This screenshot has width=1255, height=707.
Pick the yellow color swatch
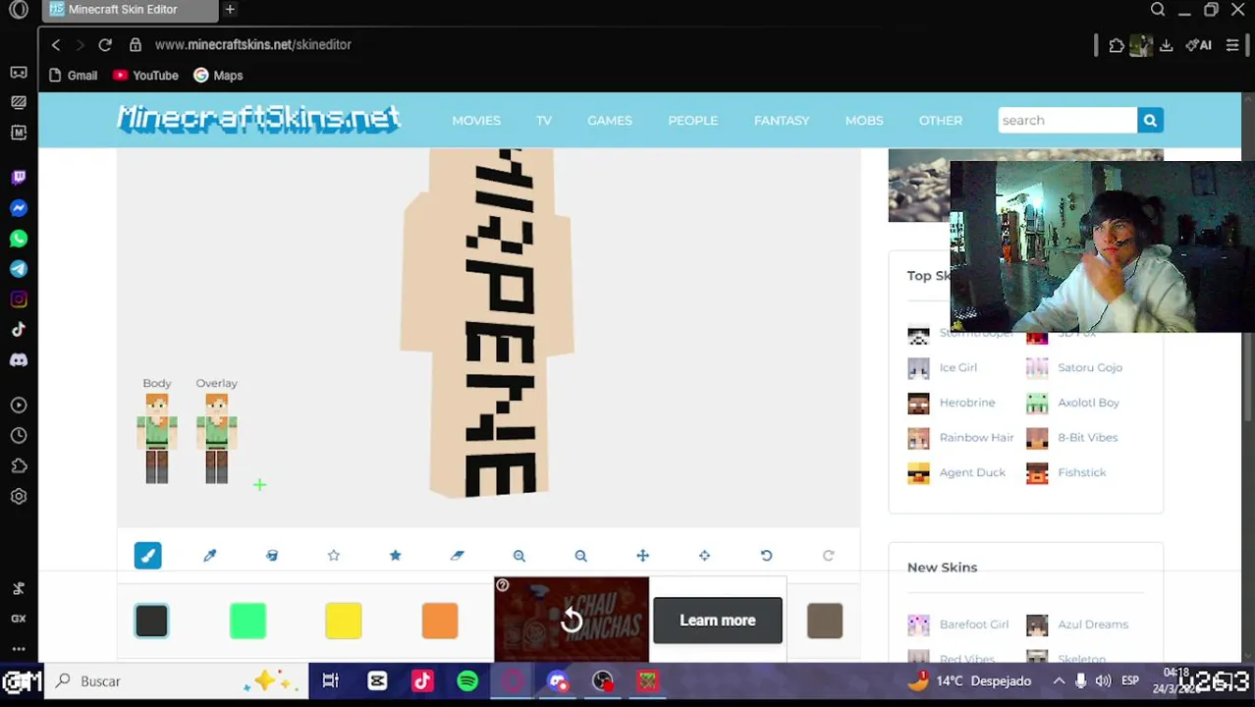(x=344, y=621)
